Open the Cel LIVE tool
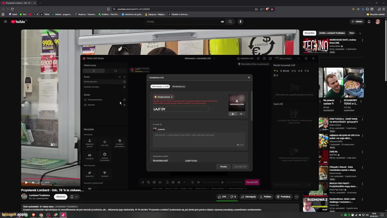The image size is (387, 218). 105,143
